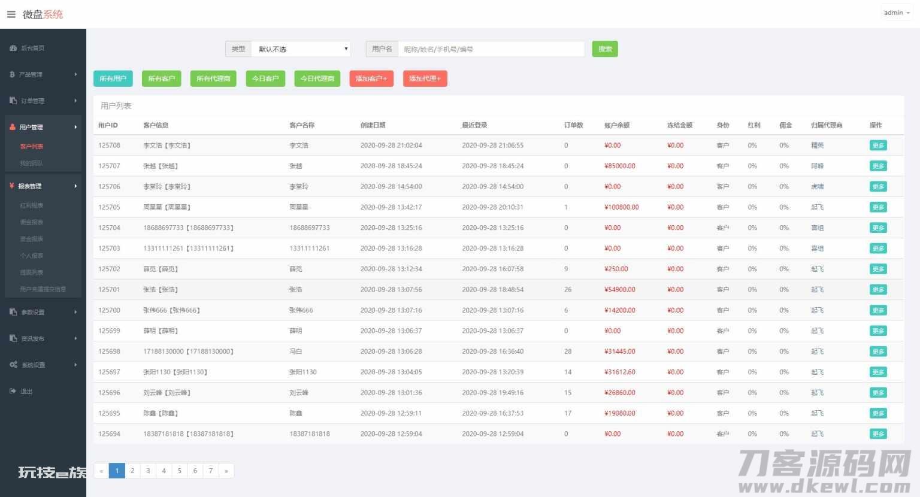Viewport: 920px width, 497px height.
Task: Click the 用户名 search input field
Action: click(x=491, y=49)
